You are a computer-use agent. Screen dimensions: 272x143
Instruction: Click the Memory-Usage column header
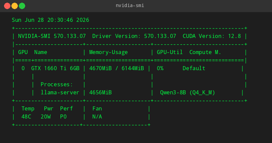(x=108, y=52)
